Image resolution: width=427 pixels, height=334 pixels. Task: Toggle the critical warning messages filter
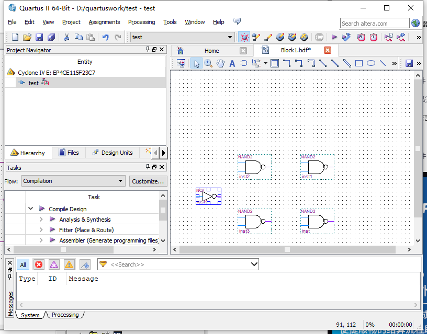tap(54, 264)
